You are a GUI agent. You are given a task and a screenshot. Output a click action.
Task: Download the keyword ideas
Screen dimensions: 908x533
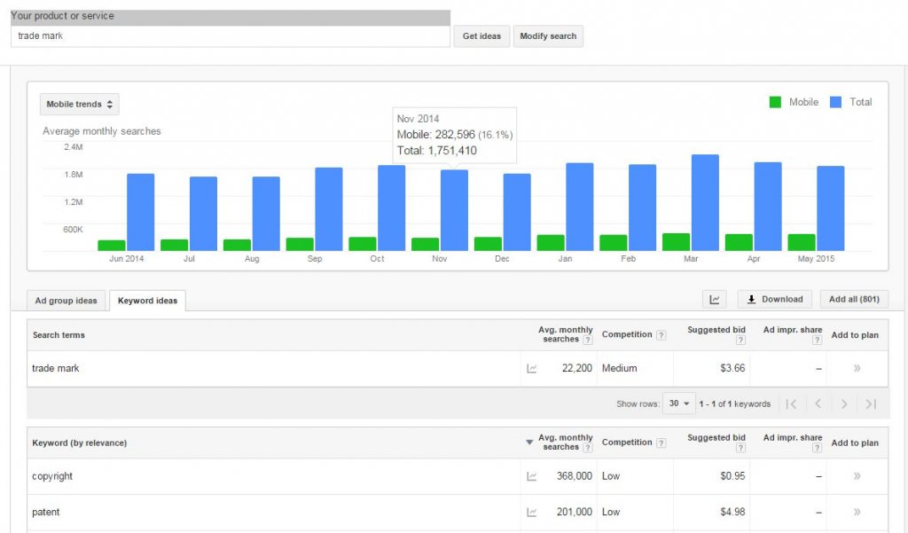(x=774, y=300)
